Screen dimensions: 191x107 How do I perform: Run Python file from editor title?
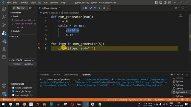click(x=176, y=8)
